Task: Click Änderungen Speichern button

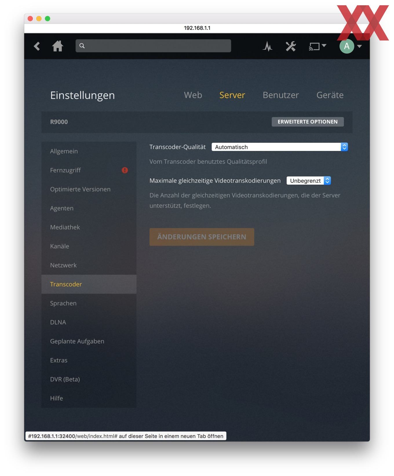Action: (x=202, y=237)
